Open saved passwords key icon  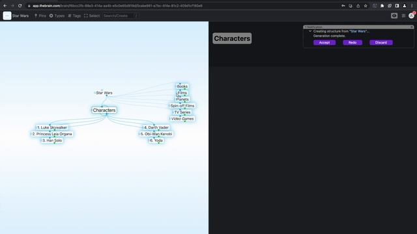(343, 6)
